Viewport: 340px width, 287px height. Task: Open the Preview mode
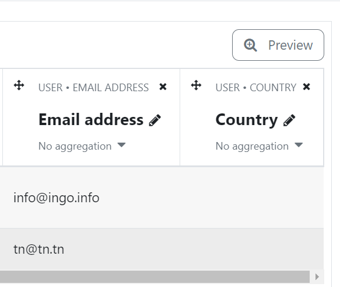point(278,45)
